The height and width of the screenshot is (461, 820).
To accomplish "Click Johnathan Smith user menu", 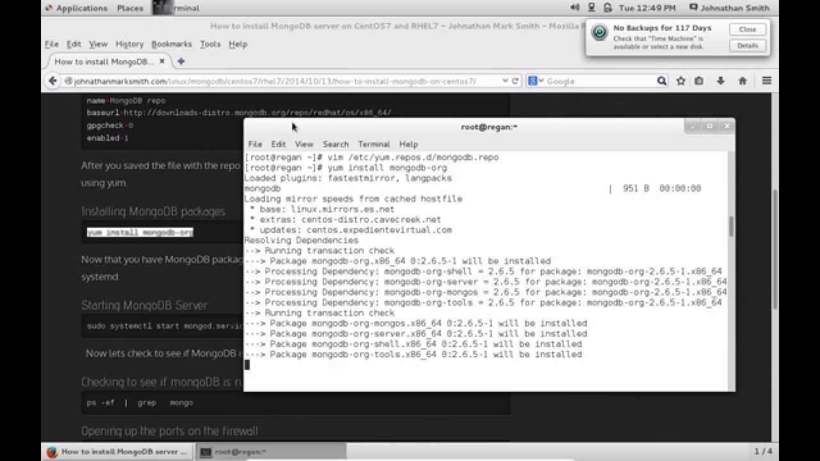I will (x=729, y=8).
